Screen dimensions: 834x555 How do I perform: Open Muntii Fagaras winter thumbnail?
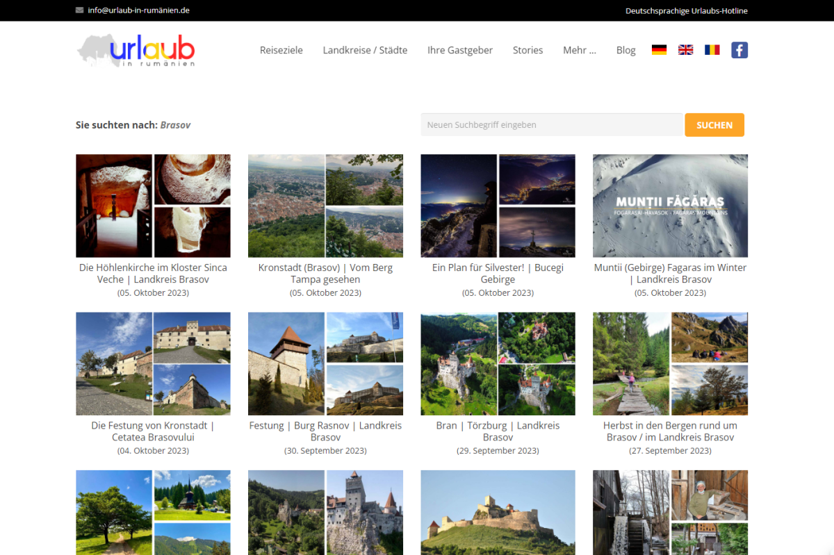point(670,206)
